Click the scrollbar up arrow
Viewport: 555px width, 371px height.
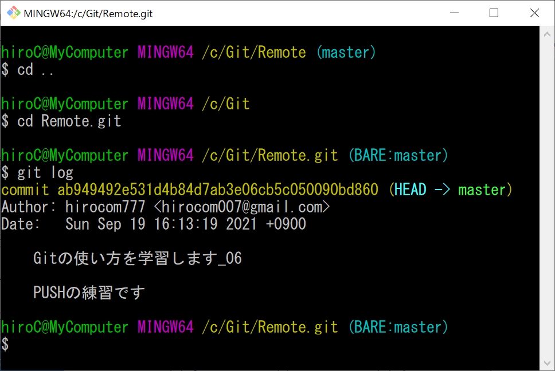coord(547,34)
